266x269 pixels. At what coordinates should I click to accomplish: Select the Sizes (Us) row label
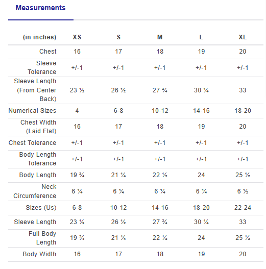[41, 208]
